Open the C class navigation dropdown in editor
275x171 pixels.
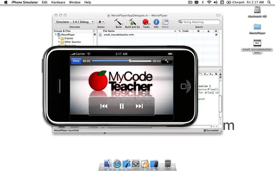206,74
